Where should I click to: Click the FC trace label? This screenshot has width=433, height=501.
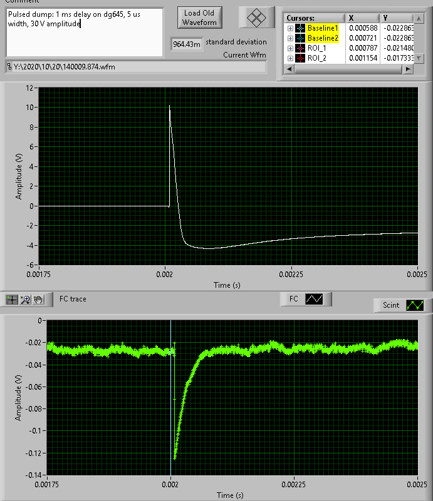click(73, 299)
